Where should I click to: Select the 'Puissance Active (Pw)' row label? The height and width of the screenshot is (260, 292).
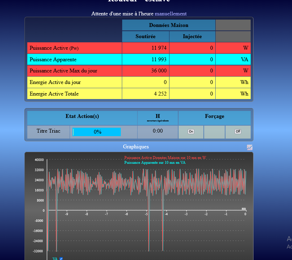click(x=54, y=48)
